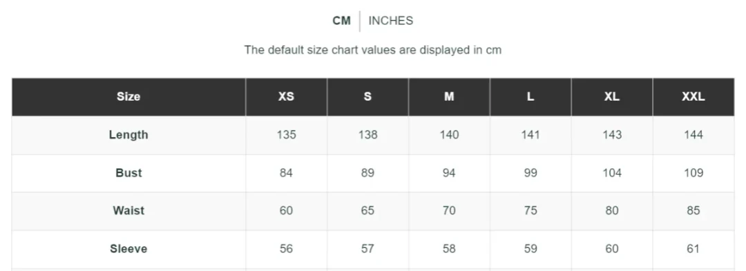This screenshot has height=271, width=746.
Task: Click the Size column header
Action: 128,97
